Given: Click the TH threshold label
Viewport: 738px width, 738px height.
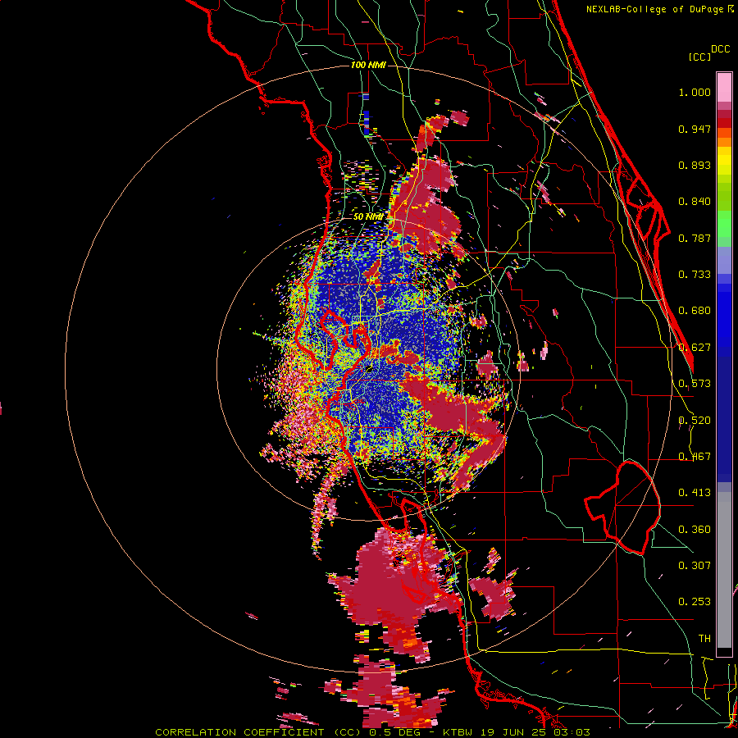Looking at the screenshot, I should (x=704, y=638).
